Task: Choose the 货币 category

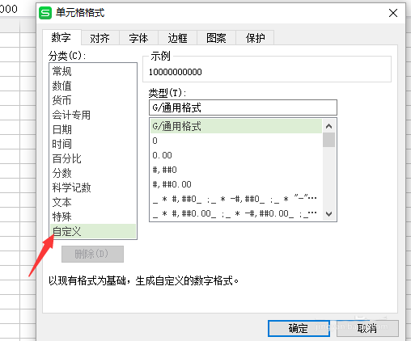Action: [93, 100]
